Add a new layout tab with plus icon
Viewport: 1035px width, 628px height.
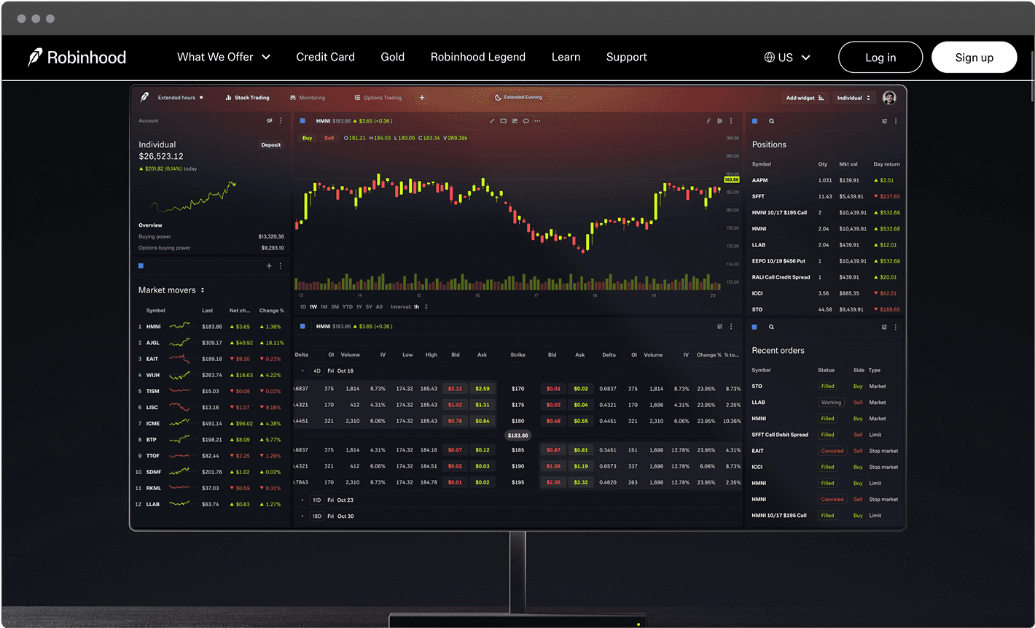pos(422,98)
